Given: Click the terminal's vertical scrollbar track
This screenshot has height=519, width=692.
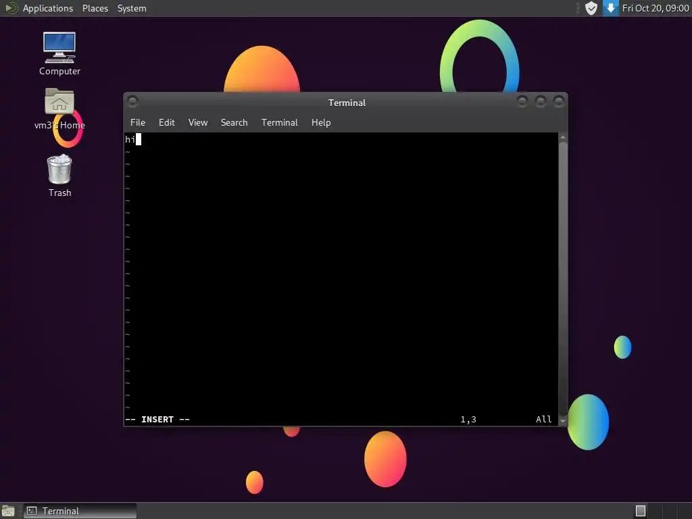Looking at the screenshot, I should pyautogui.click(x=563, y=278).
